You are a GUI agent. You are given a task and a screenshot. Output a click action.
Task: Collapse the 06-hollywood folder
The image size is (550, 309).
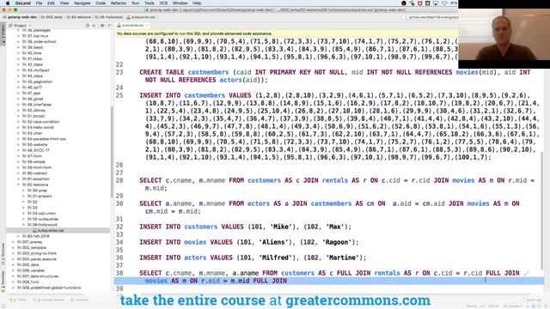coord(23,225)
